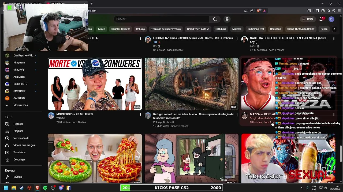Open the Brave Wallet icon

[x=323, y=11]
